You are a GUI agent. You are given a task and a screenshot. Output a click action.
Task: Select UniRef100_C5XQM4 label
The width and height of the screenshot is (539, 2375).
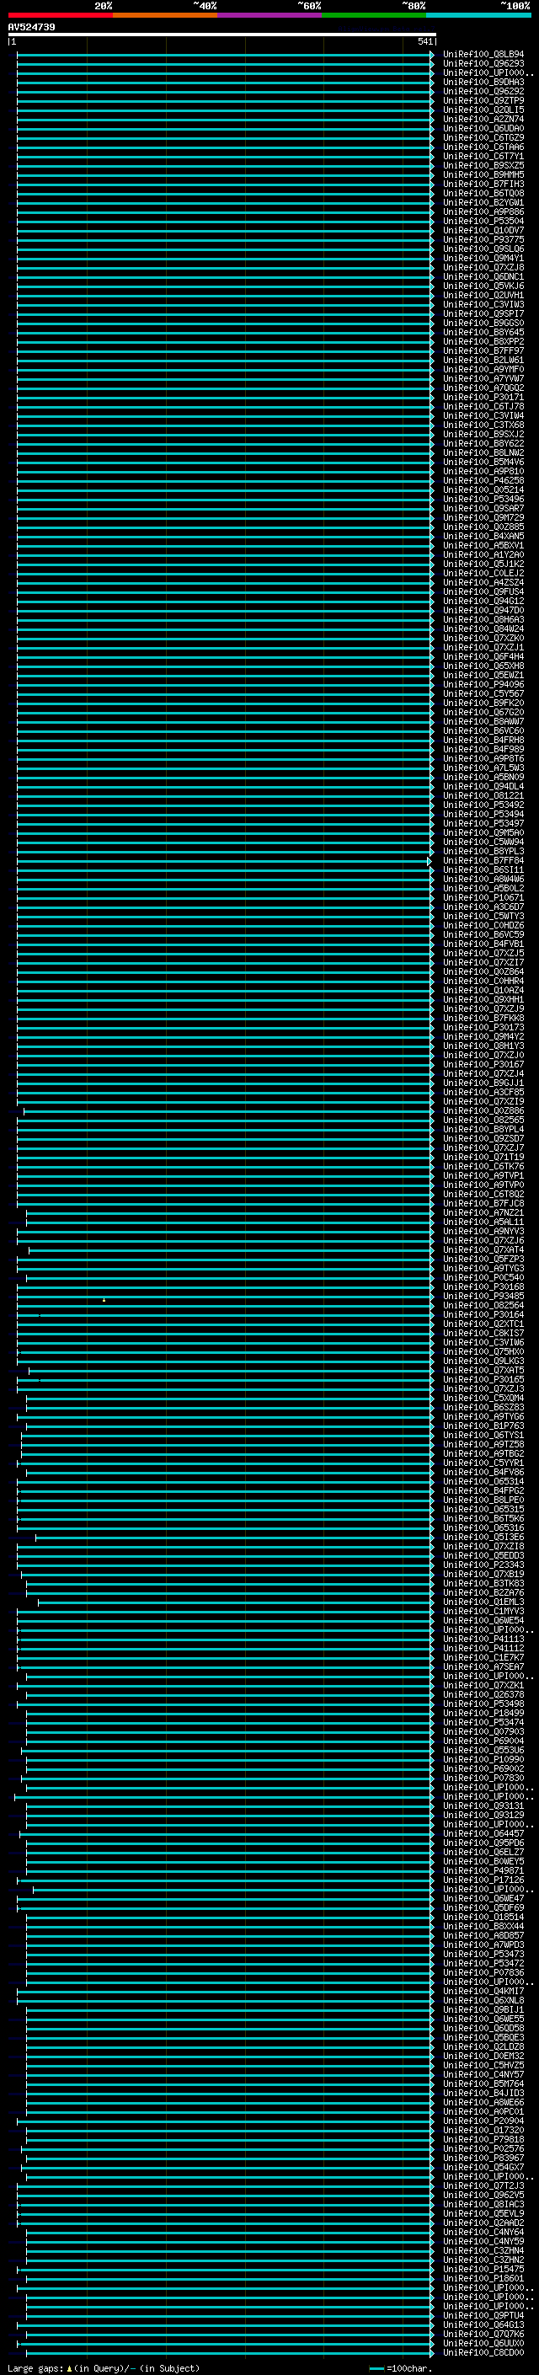[x=483, y=1398]
